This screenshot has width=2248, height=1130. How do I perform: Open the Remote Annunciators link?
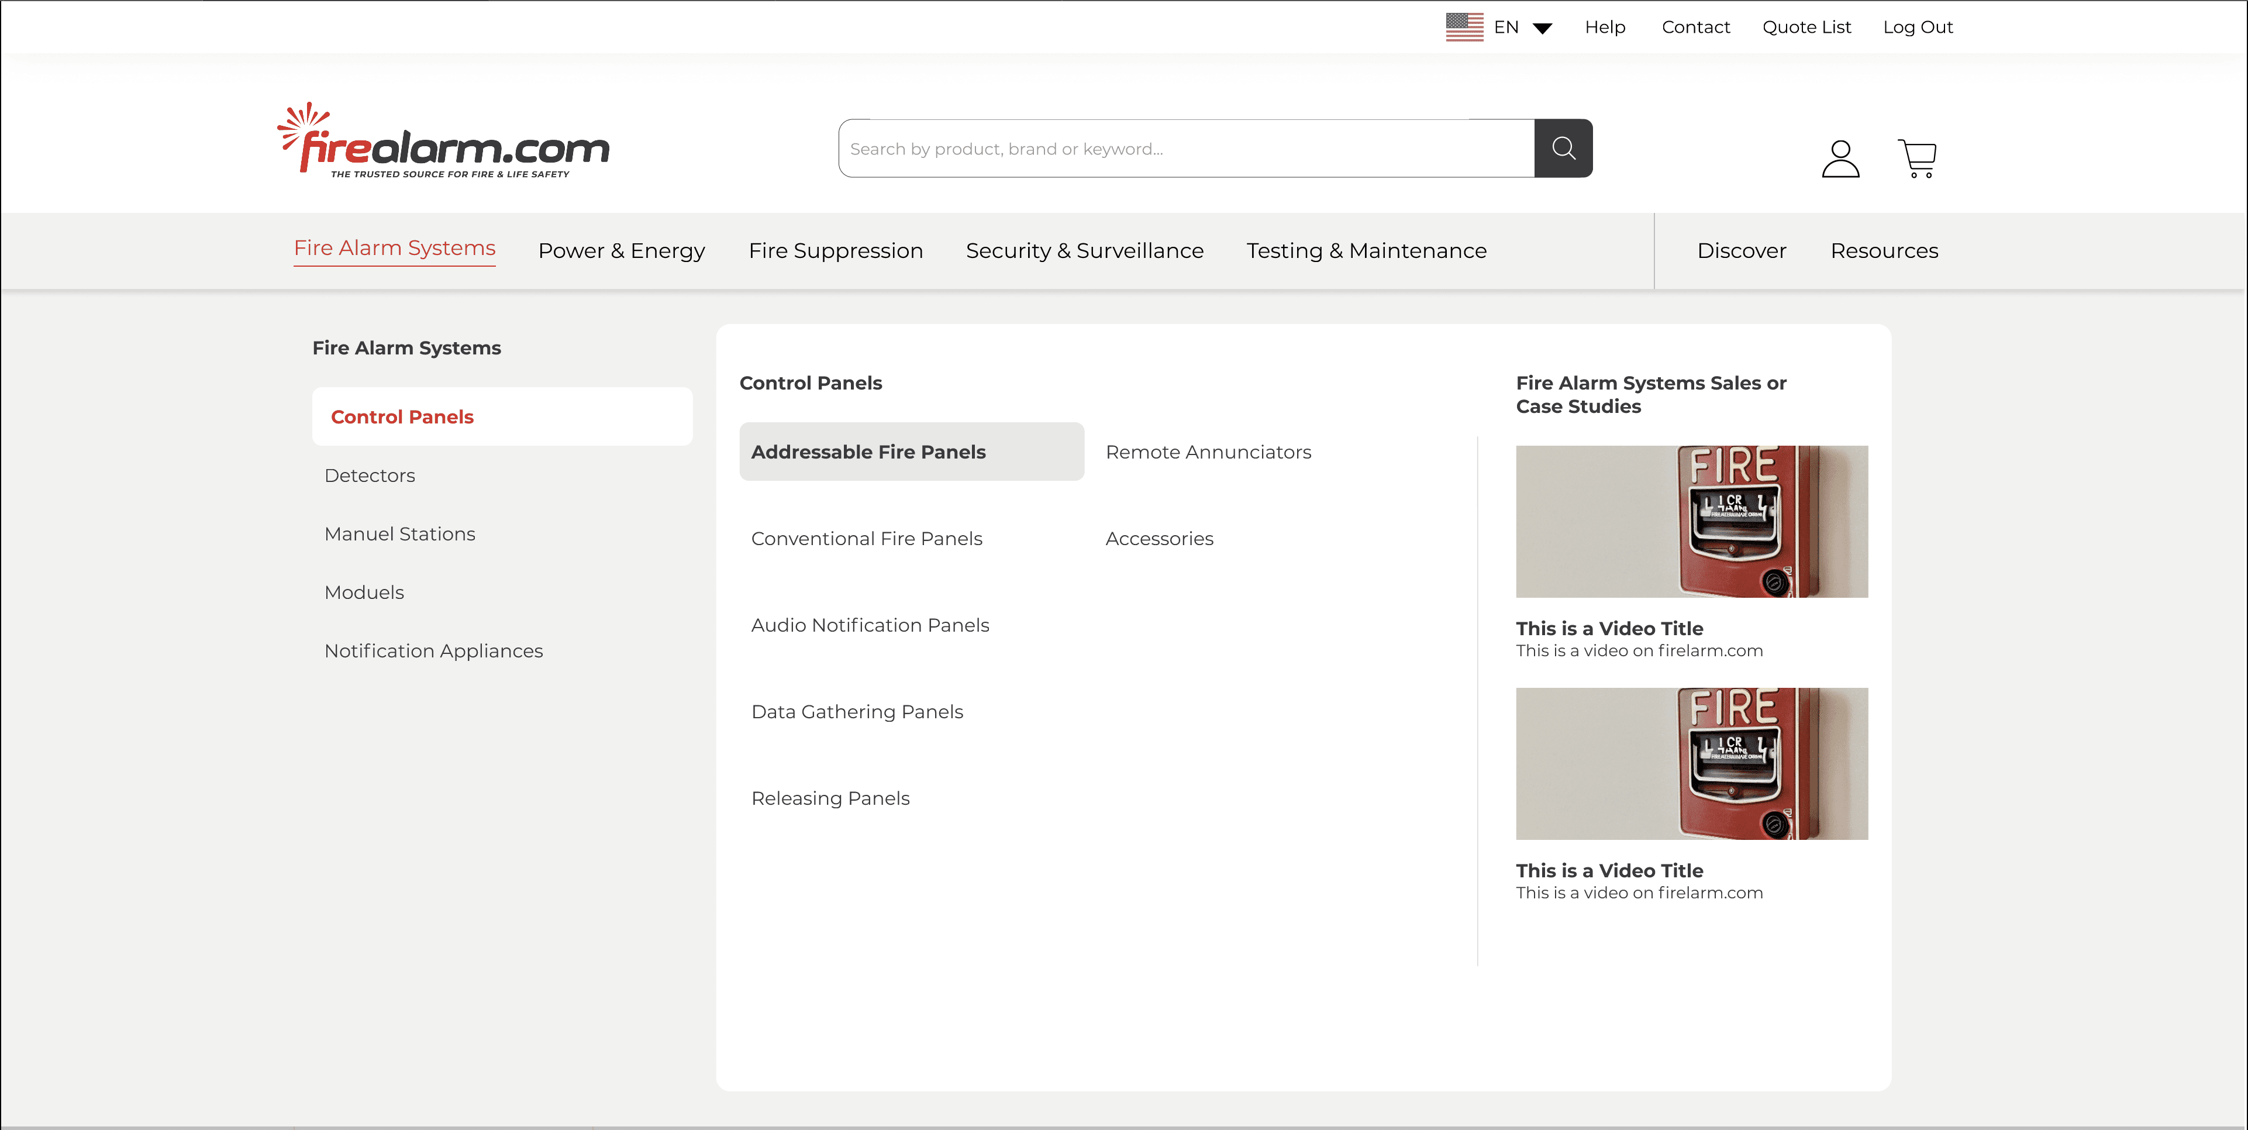point(1208,452)
